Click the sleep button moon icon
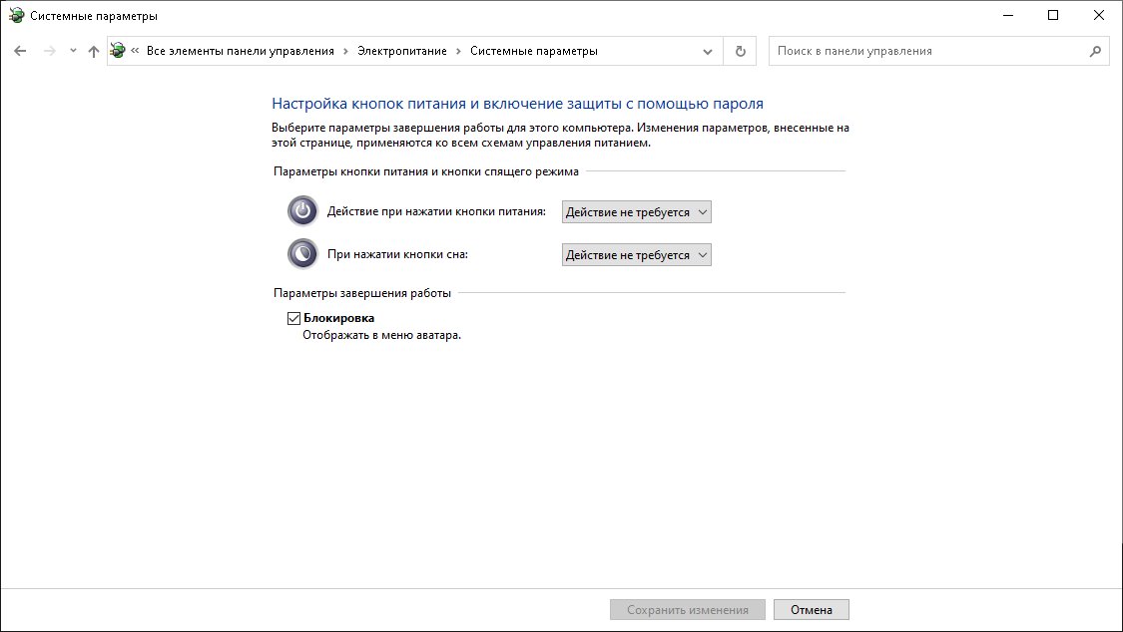The image size is (1123, 632). (x=301, y=254)
